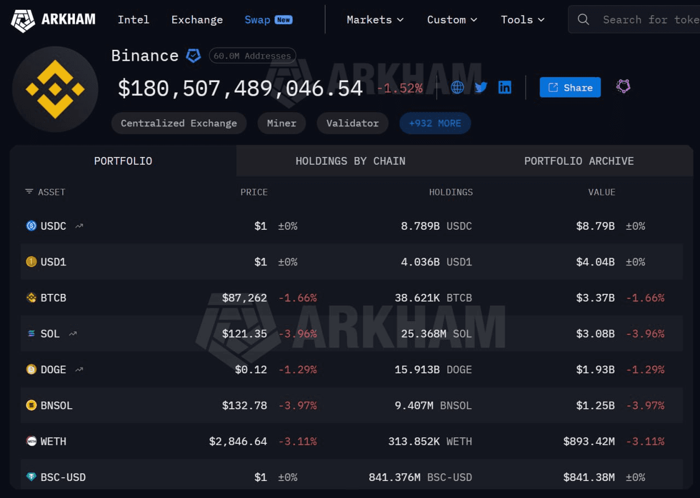
Task: Click the verified badge next to Binance
Action: coord(194,56)
